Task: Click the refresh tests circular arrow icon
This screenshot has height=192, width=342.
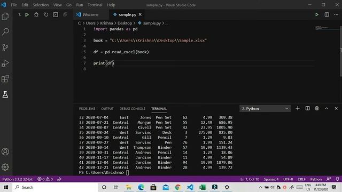Action: tap(46, 14)
